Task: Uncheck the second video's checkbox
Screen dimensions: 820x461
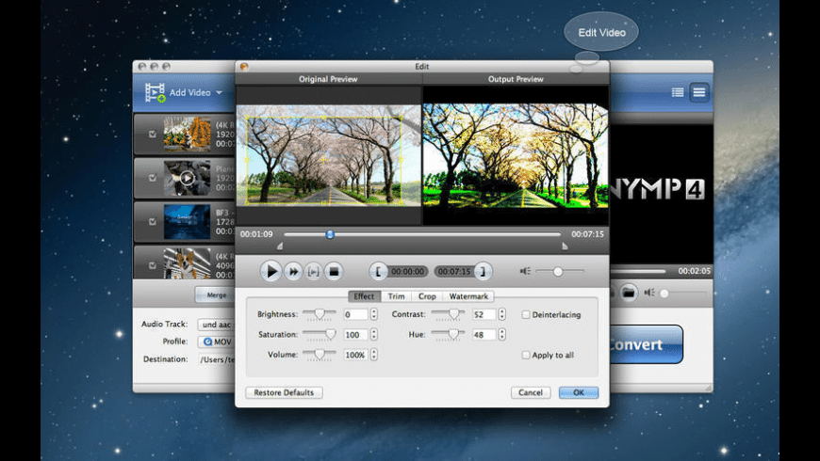Action: point(152,178)
